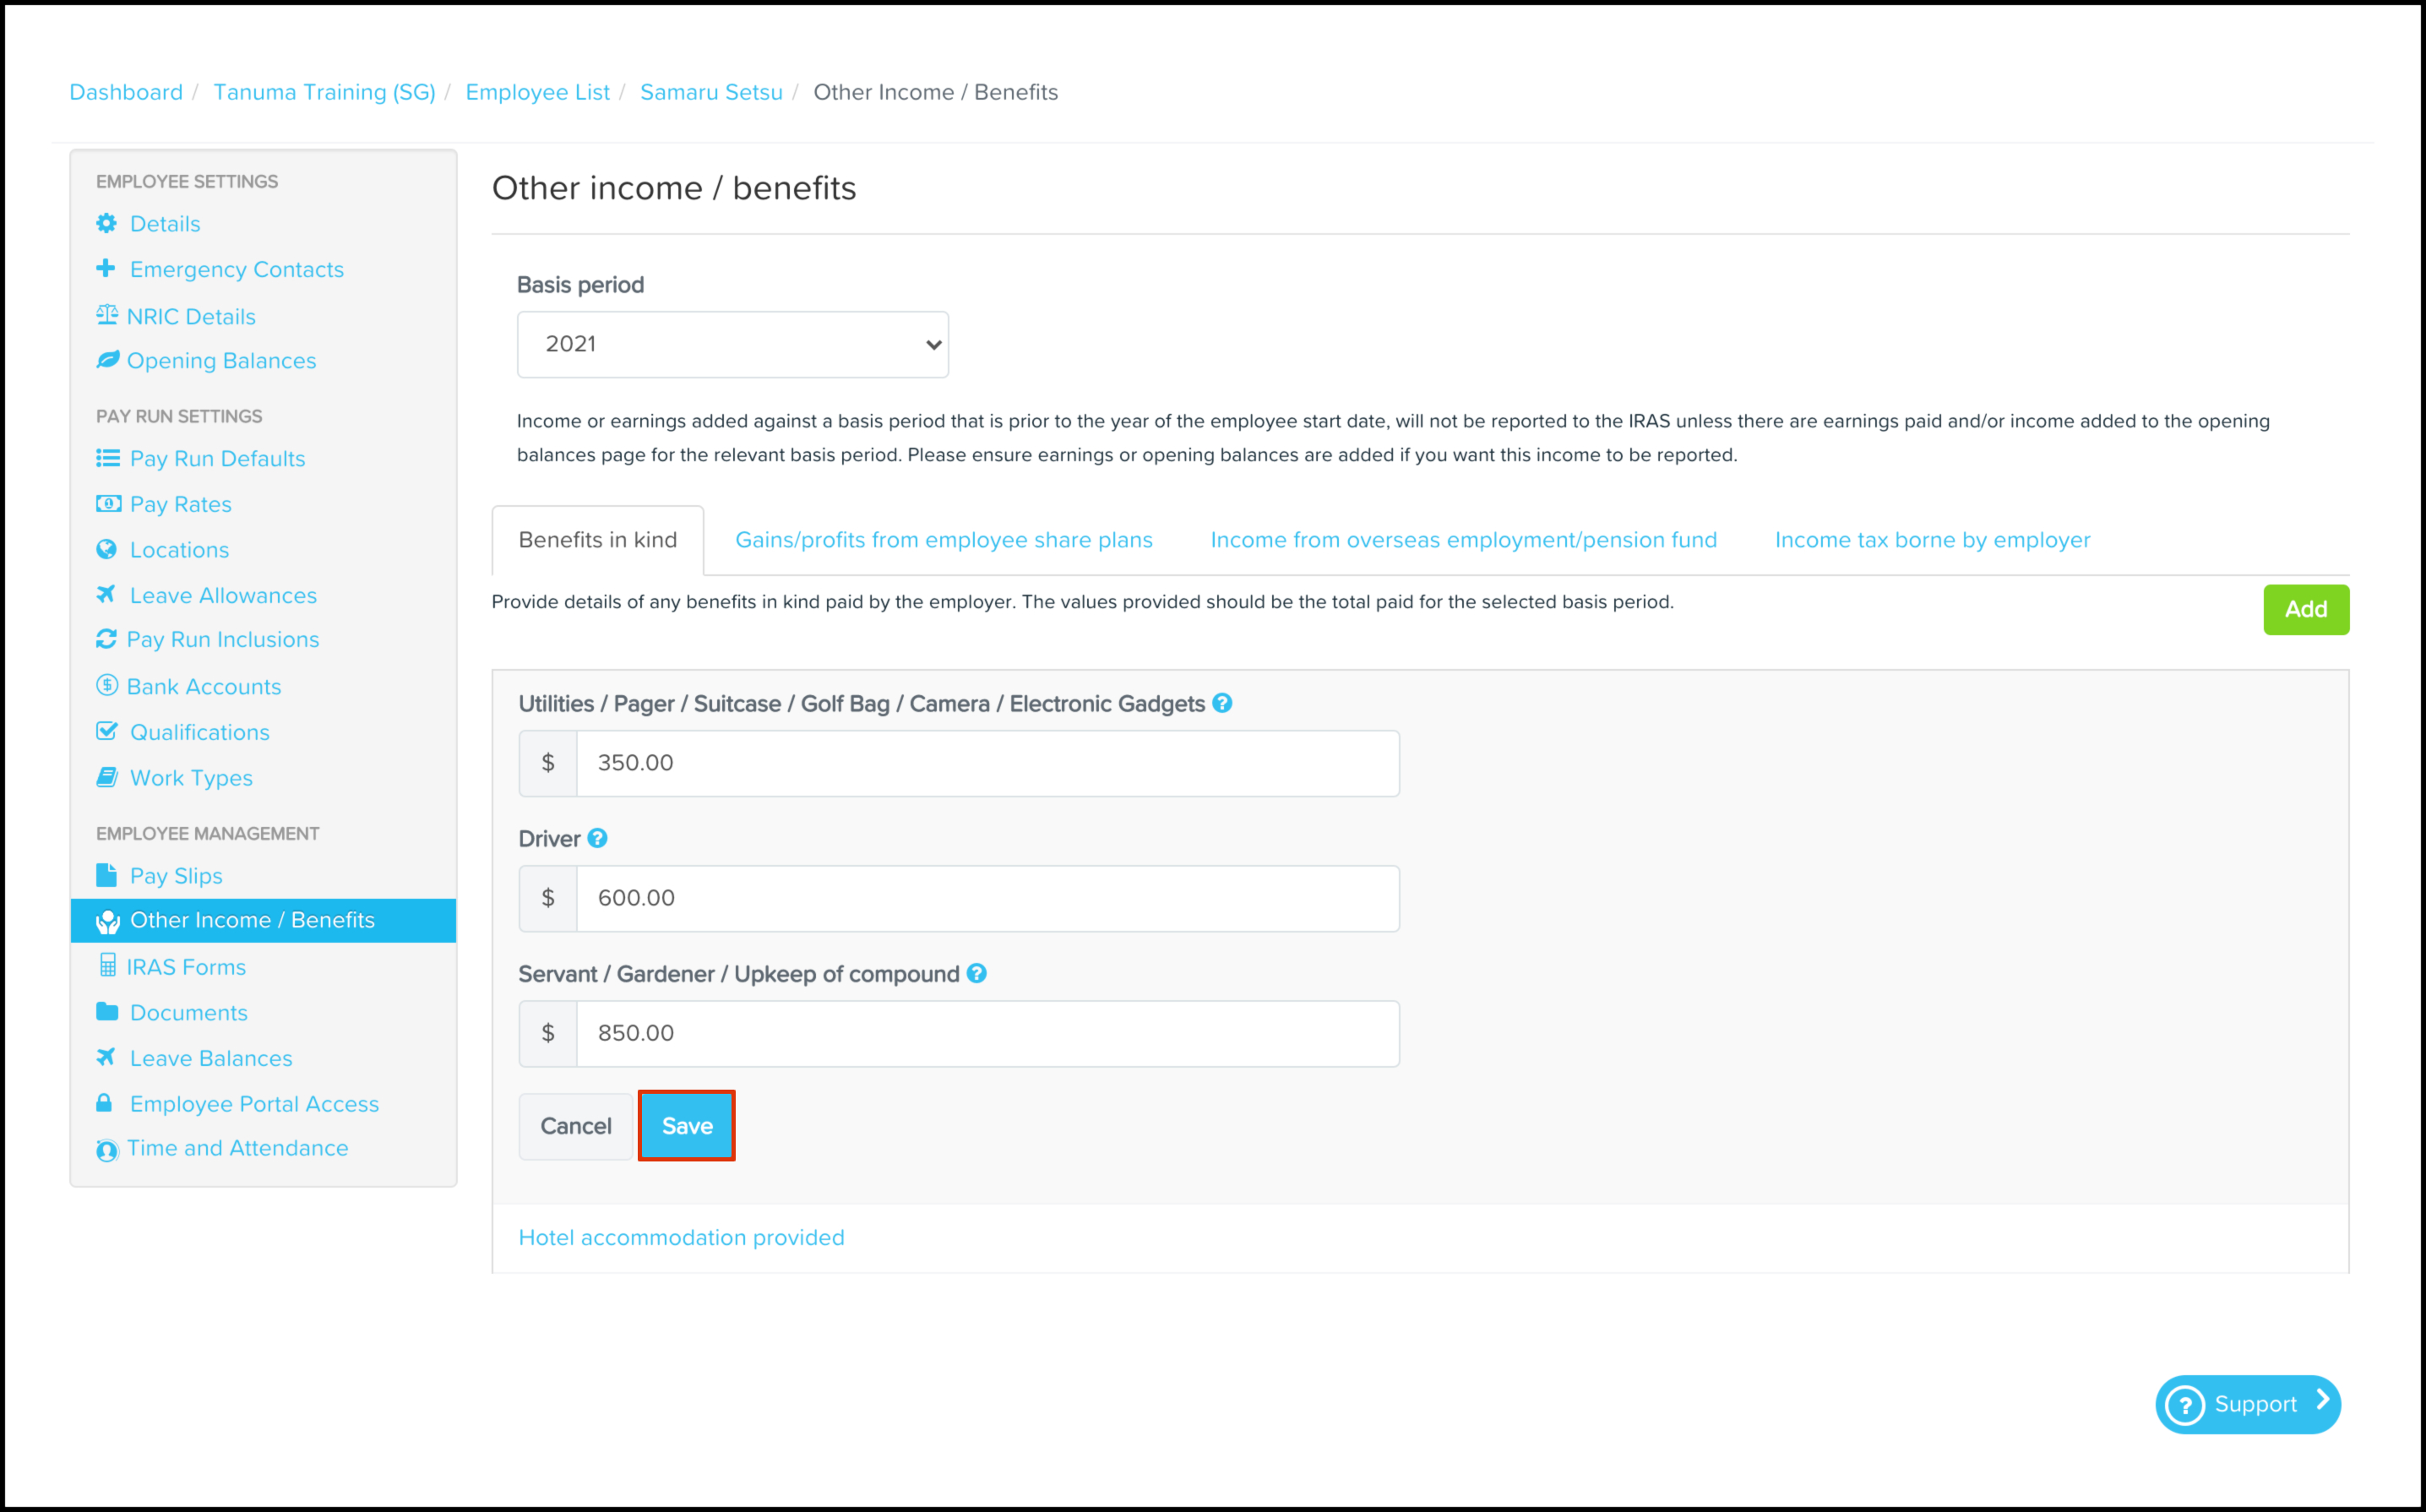This screenshot has width=2426, height=1512.
Task: Click the Locations globe icon
Action: [106, 549]
